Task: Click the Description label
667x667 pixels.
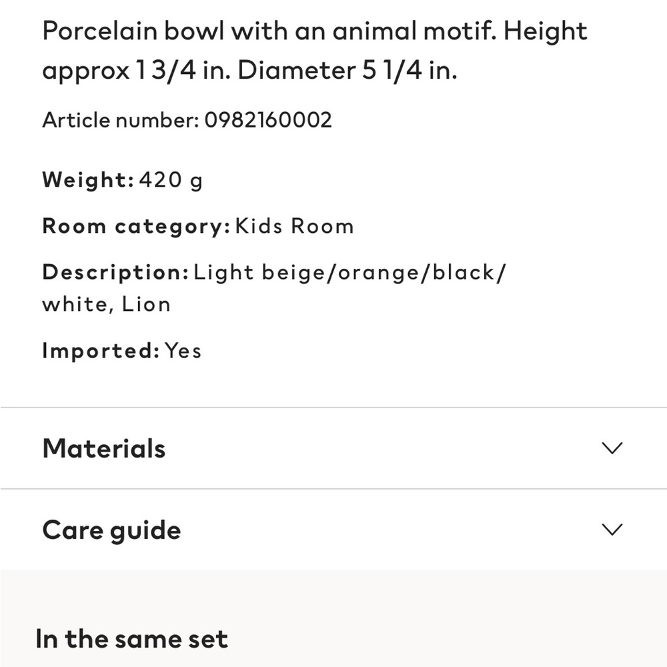Action: point(115,272)
